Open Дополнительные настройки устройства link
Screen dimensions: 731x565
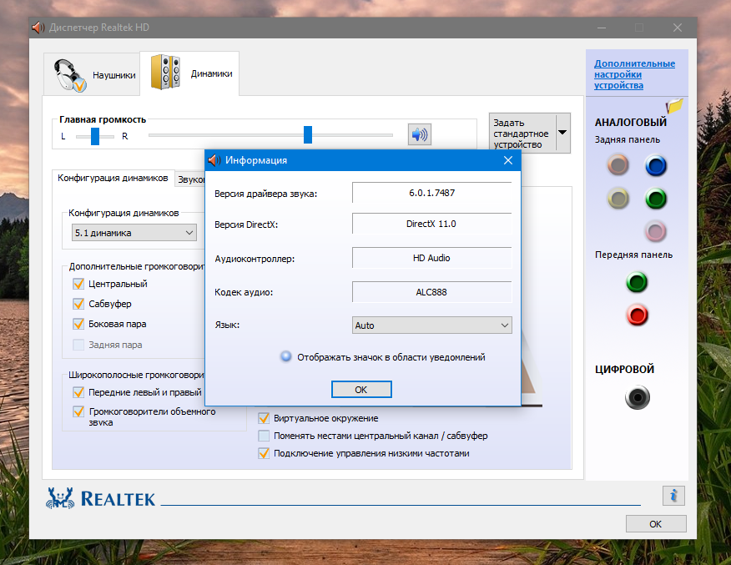click(634, 74)
